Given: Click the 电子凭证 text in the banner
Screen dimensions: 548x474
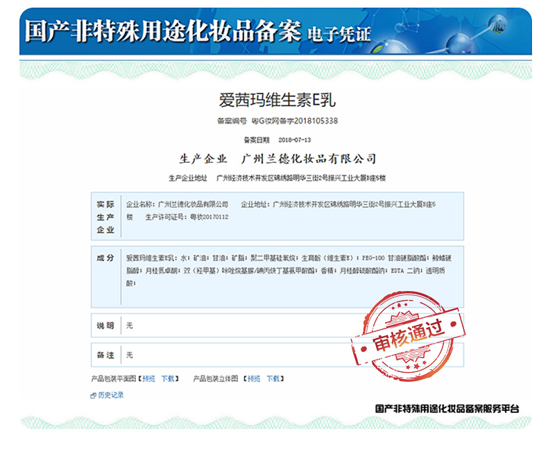Looking at the screenshot, I should tap(339, 35).
